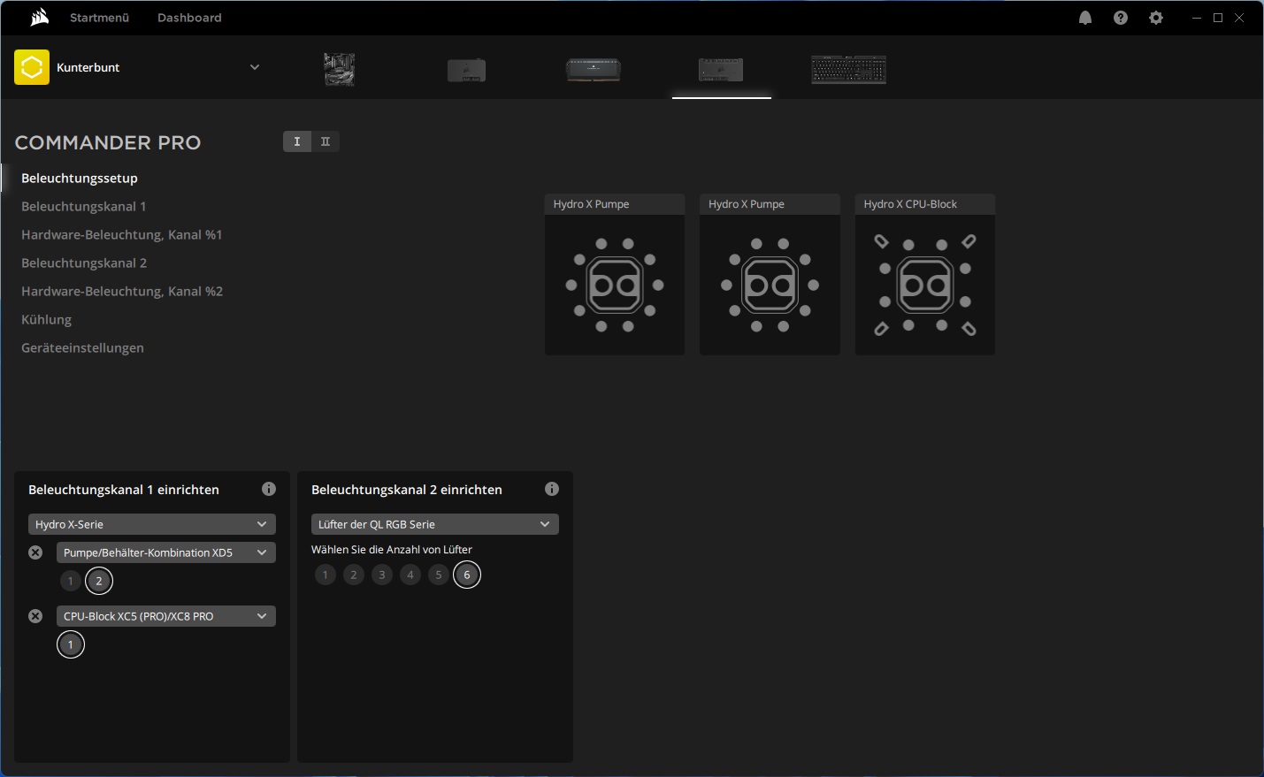
Task: Open the Lüfter der QL RGB Serie dropdown
Action: click(435, 524)
